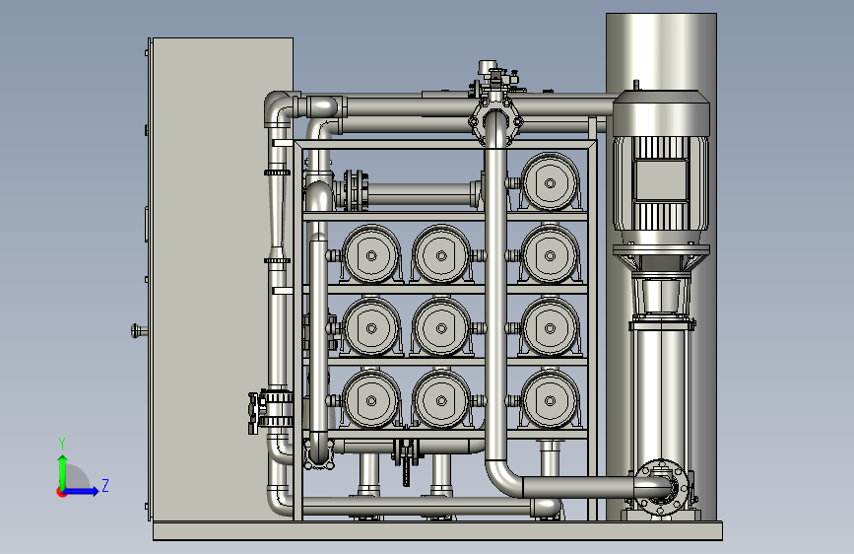This screenshot has height=554, width=854.
Task: Click the green Y axis arrow of triad
Action: pyautogui.click(x=63, y=470)
